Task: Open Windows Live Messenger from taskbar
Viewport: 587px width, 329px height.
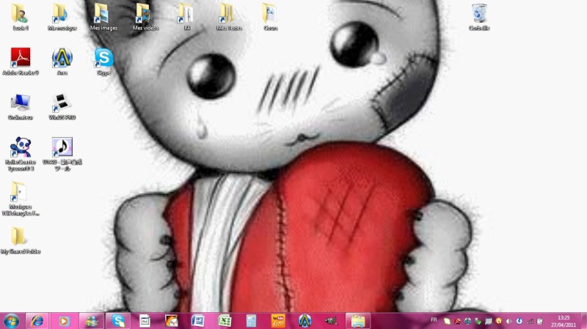Action: coord(91,321)
